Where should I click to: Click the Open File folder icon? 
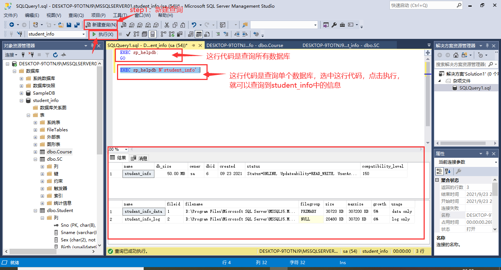(x=61, y=25)
